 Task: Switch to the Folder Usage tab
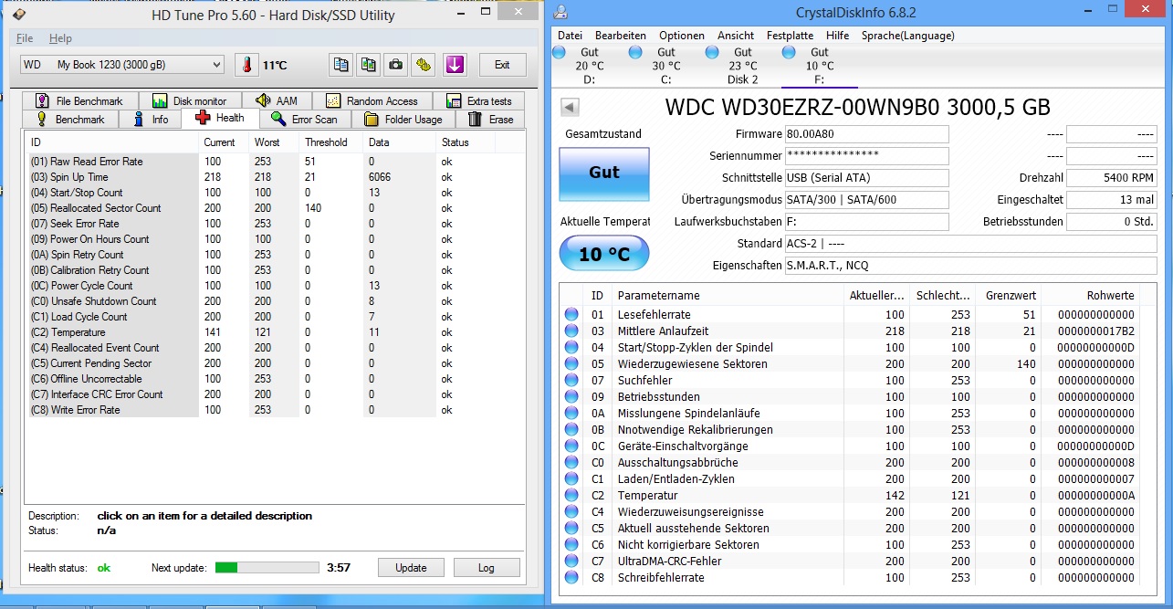pyautogui.click(x=403, y=119)
